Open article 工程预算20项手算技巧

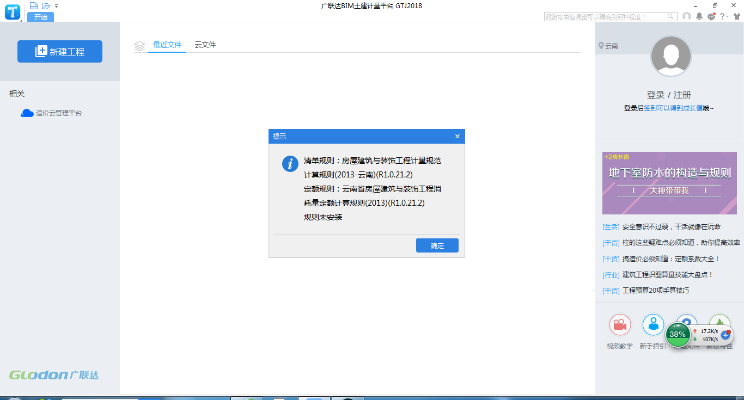click(x=656, y=291)
